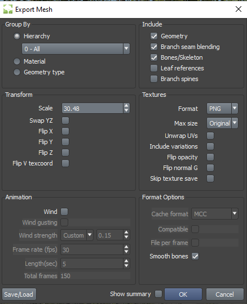Uncheck Branch seam blending
Image resolution: width=247 pixels, height=304 pixels.
154,47
